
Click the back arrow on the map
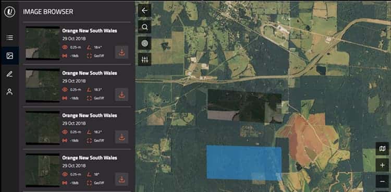tap(144, 10)
